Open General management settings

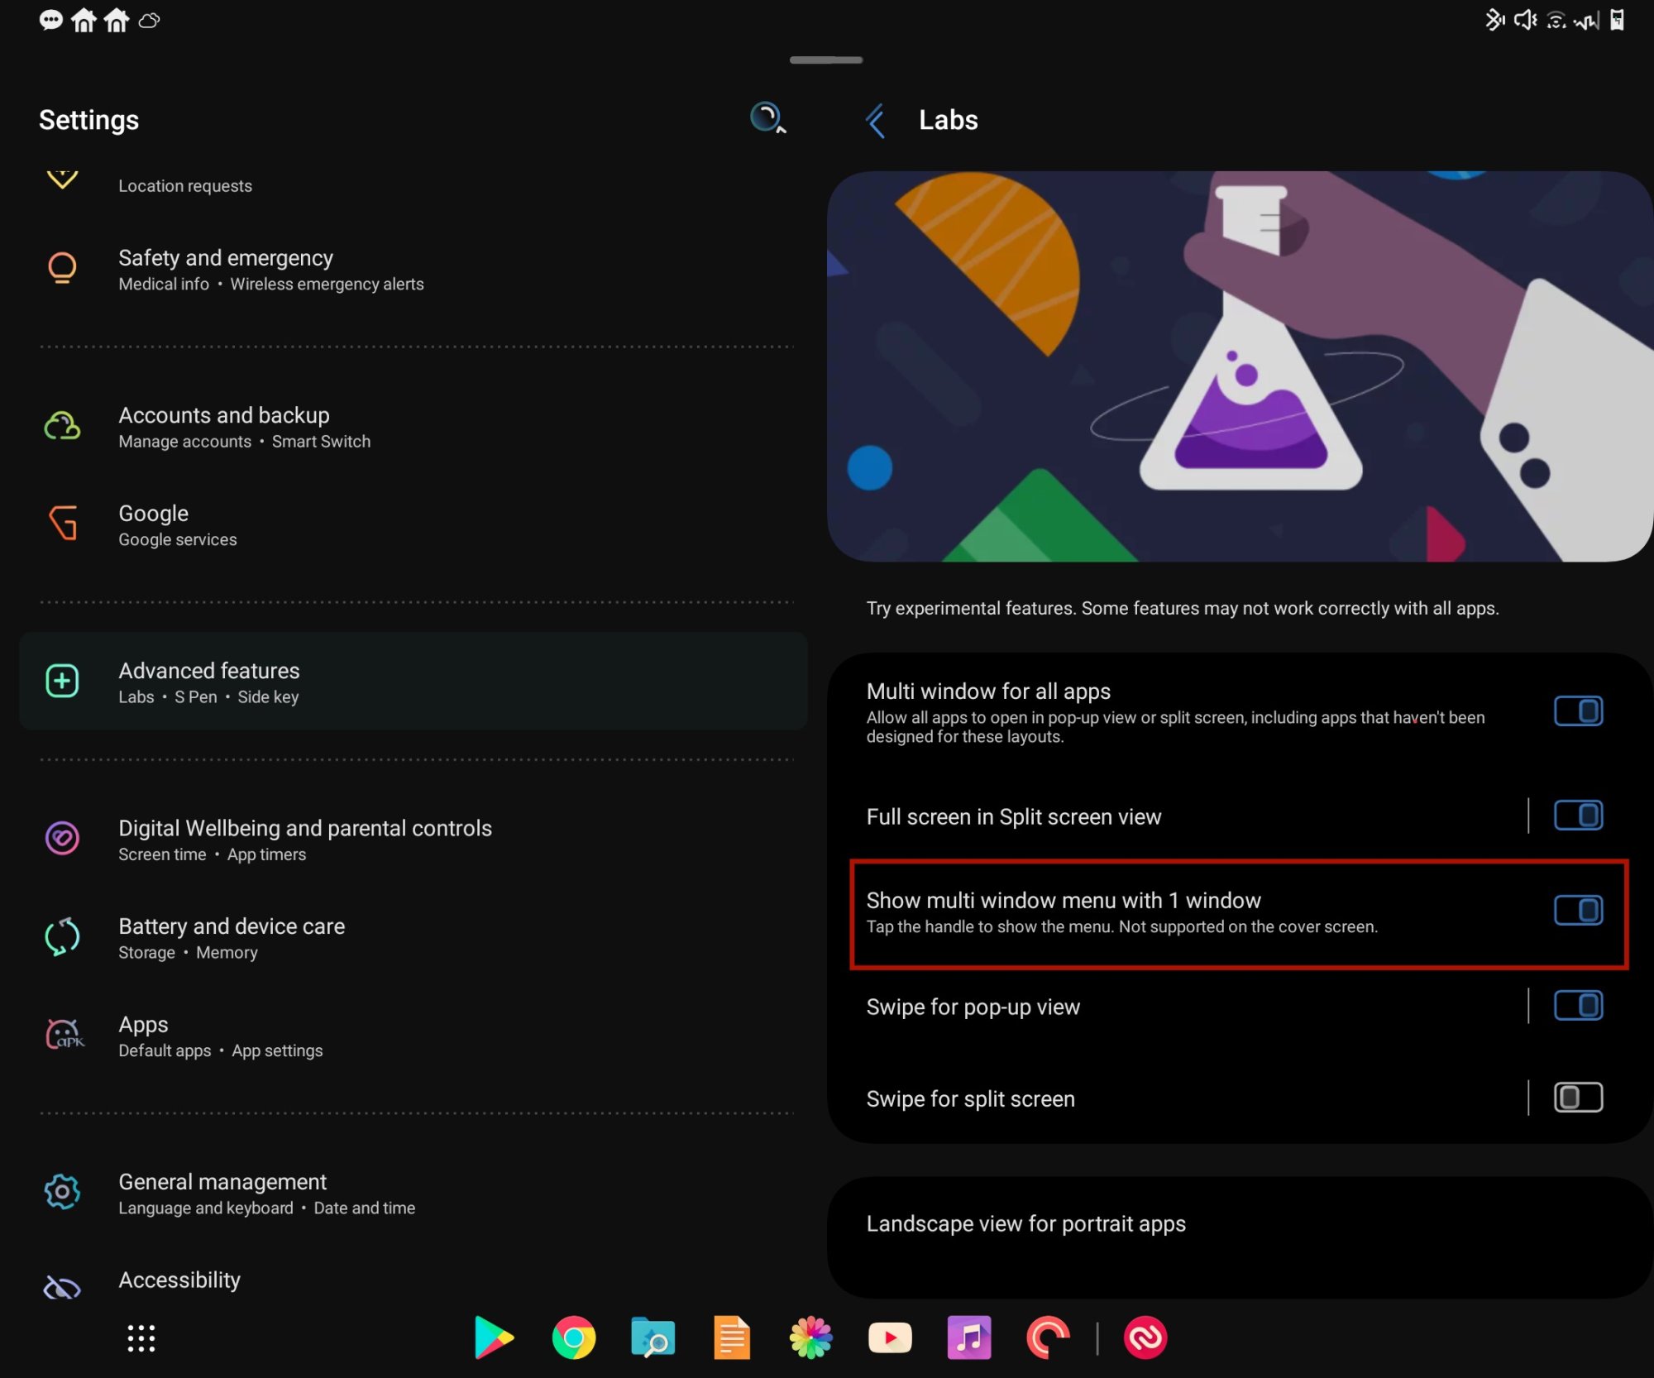[413, 1193]
